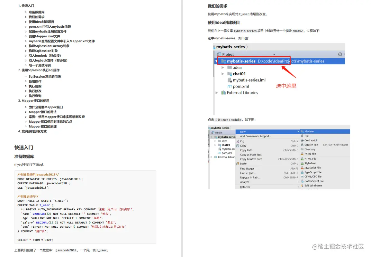Open the Project view dropdown arrow
Viewport: 371px width, 257px height.
[x=274, y=54]
